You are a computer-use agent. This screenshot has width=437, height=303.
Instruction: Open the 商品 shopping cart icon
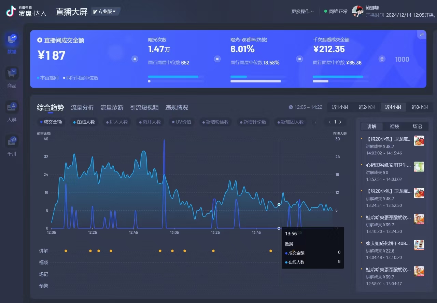(12, 73)
